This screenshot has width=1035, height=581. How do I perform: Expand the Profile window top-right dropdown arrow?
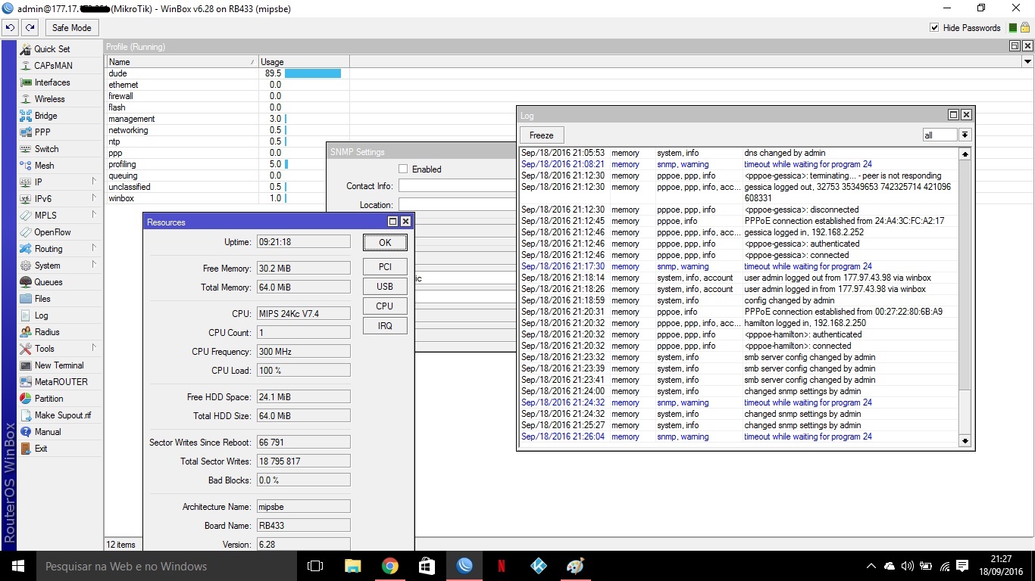(1027, 62)
